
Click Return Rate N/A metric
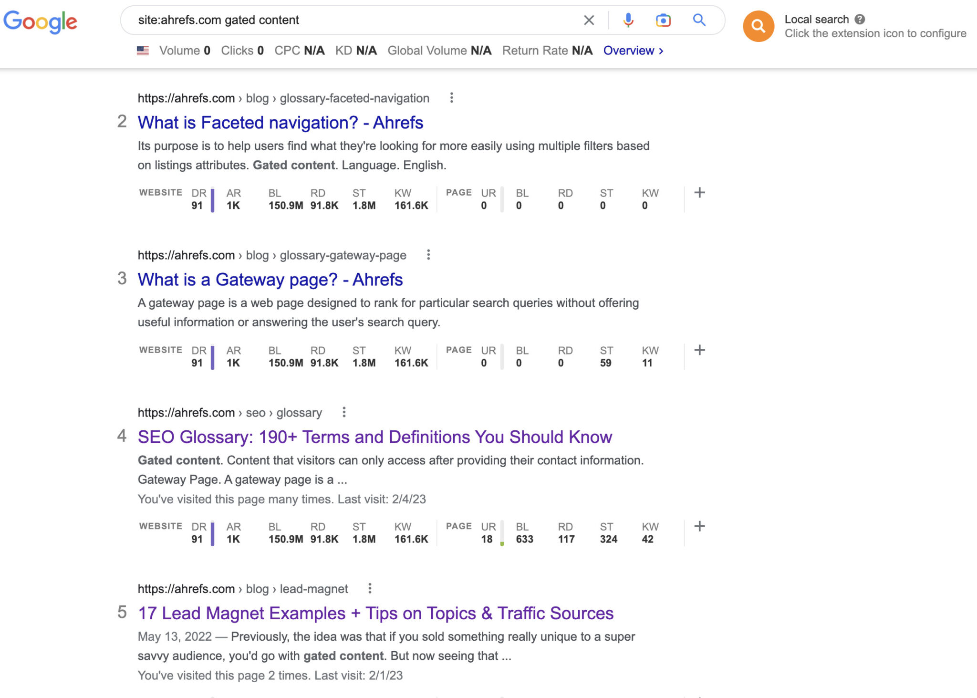tap(547, 51)
